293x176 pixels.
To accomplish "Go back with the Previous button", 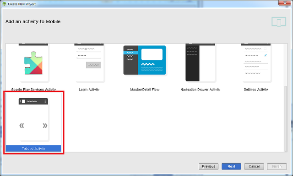I will tap(209, 166).
